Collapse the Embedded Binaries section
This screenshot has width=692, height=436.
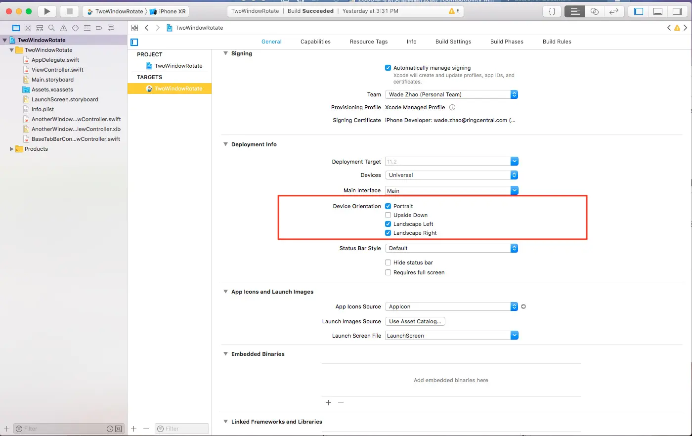225,354
